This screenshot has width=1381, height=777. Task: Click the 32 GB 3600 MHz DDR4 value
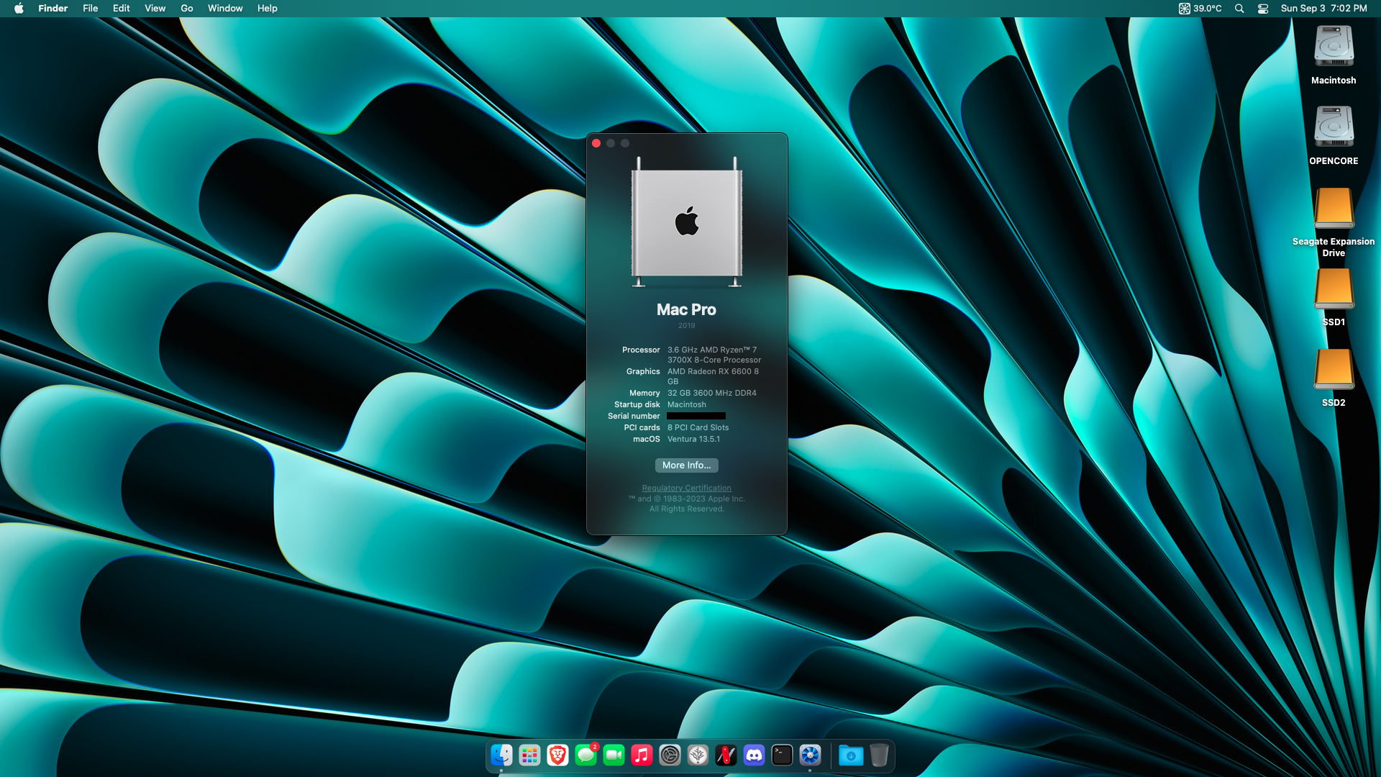tap(712, 393)
